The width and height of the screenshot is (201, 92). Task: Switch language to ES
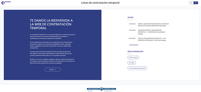[196, 3]
